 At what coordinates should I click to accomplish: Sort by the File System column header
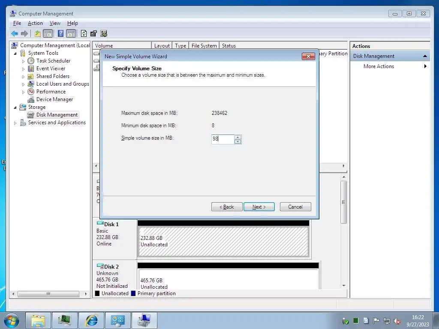(204, 45)
